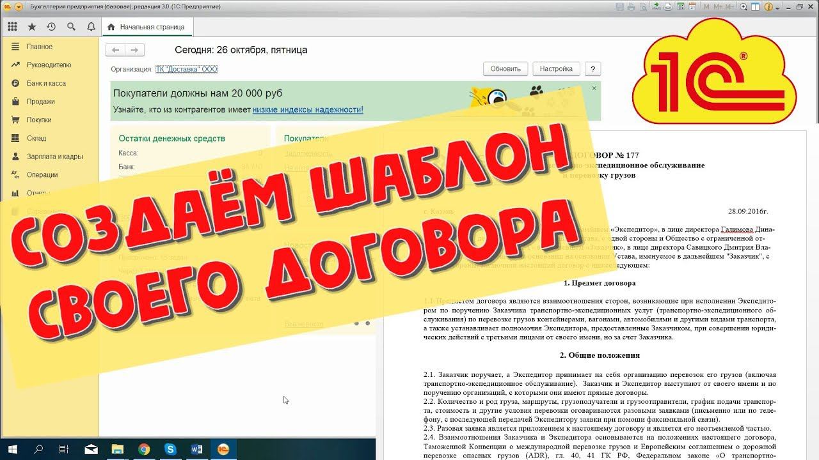Viewport: 819px width, 460px height.
Task: Go forward with the right arrow button
Action: (x=134, y=50)
